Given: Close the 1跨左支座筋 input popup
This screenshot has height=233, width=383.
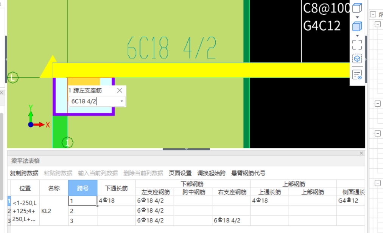Looking at the screenshot, I should click(x=120, y=90).
